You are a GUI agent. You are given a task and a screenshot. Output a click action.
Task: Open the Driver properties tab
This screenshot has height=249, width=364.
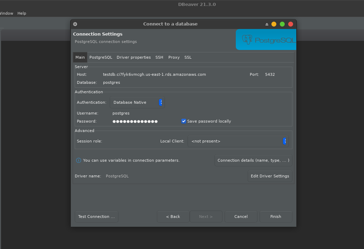(x=133, y=57)
